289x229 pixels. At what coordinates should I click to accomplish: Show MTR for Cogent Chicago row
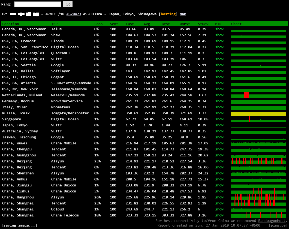(219, 77)
